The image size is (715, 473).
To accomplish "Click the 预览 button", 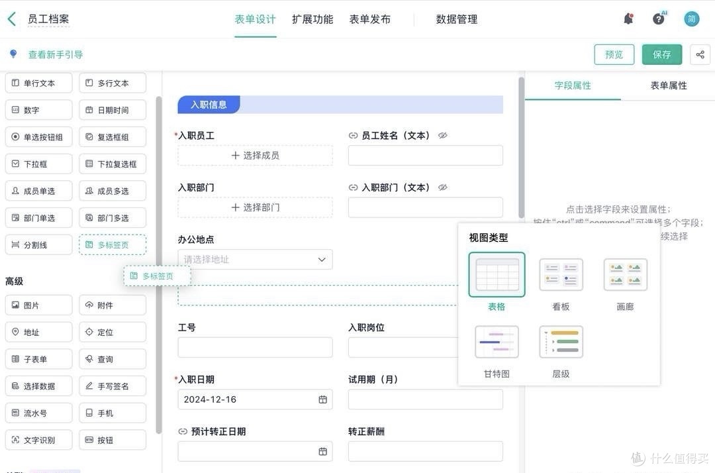I will pyautogui.click(x=614, y=55).
